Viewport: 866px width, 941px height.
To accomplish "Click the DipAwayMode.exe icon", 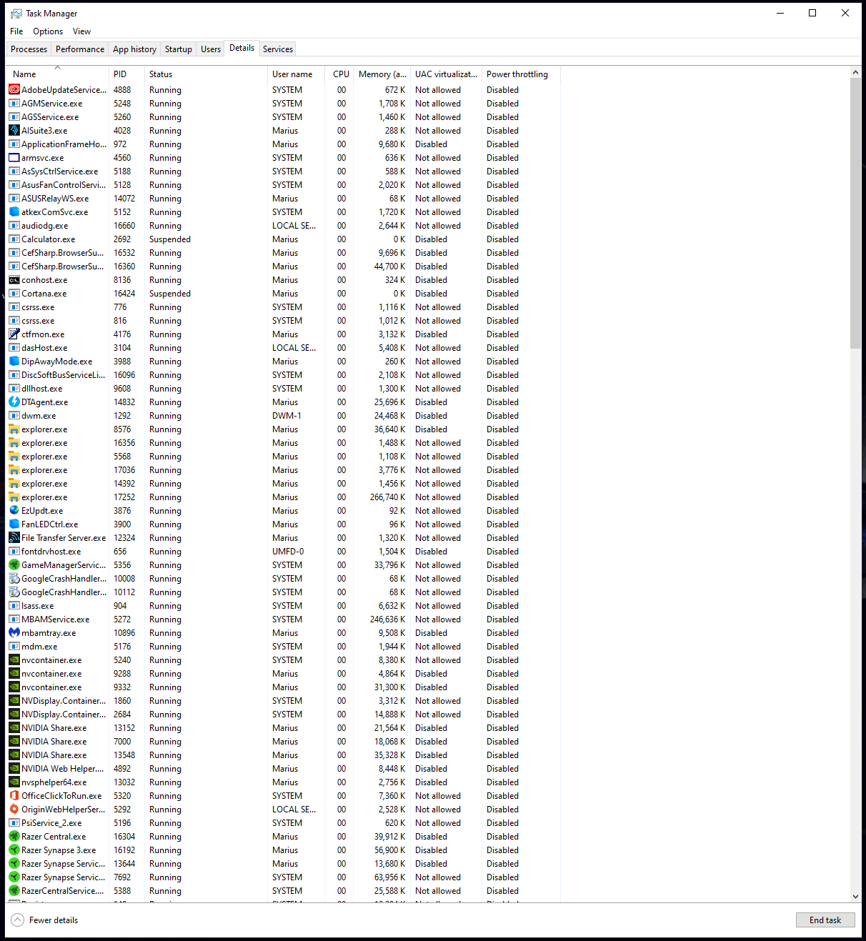I will click(14, 362).
